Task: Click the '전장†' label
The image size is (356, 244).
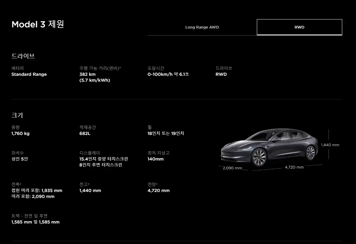Action: (153, 184)
